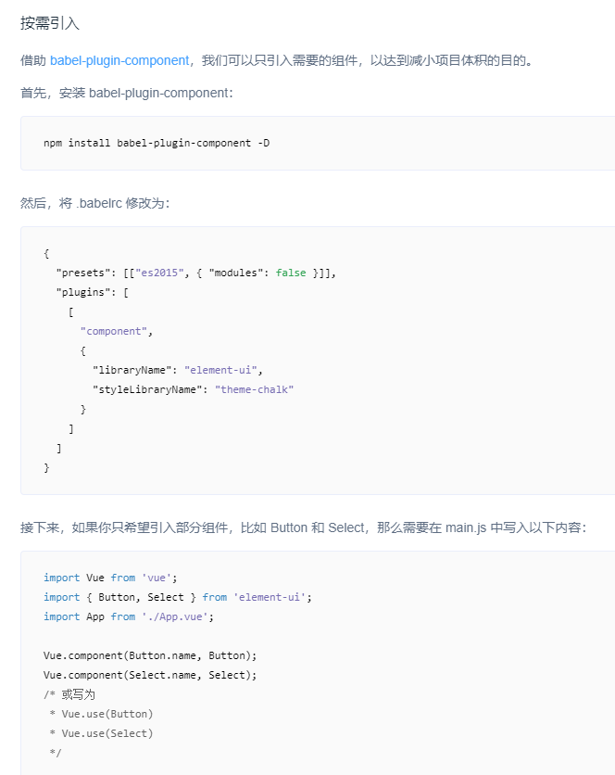The width and height of the screenshot is (615, 775).
Task: Click the Vue.component(Select.name, Select) line
Action: pyautogui.click(x=150, y=675)
